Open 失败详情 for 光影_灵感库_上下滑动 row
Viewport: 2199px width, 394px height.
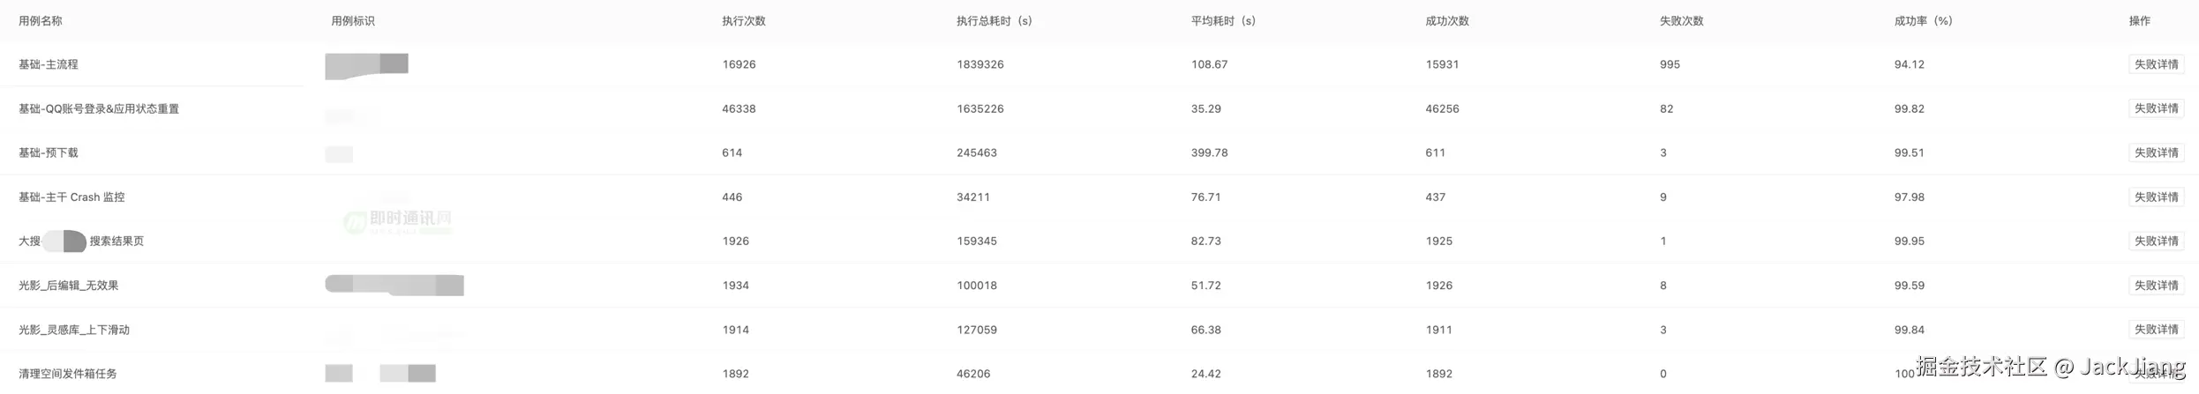tap(2156, 329)
